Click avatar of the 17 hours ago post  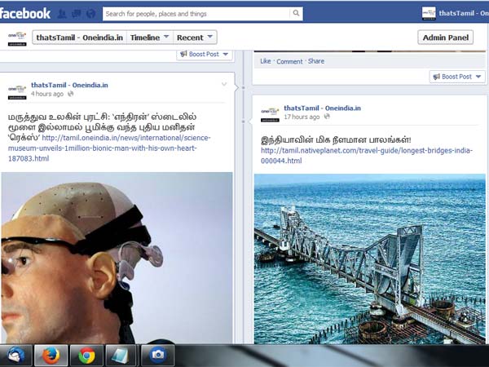point(270,113)
